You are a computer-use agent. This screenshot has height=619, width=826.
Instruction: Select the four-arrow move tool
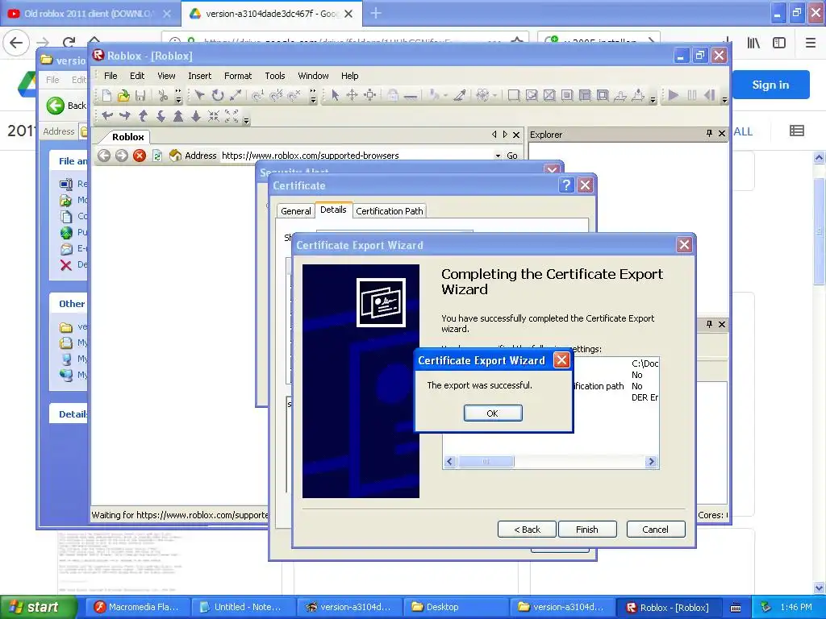352,95
